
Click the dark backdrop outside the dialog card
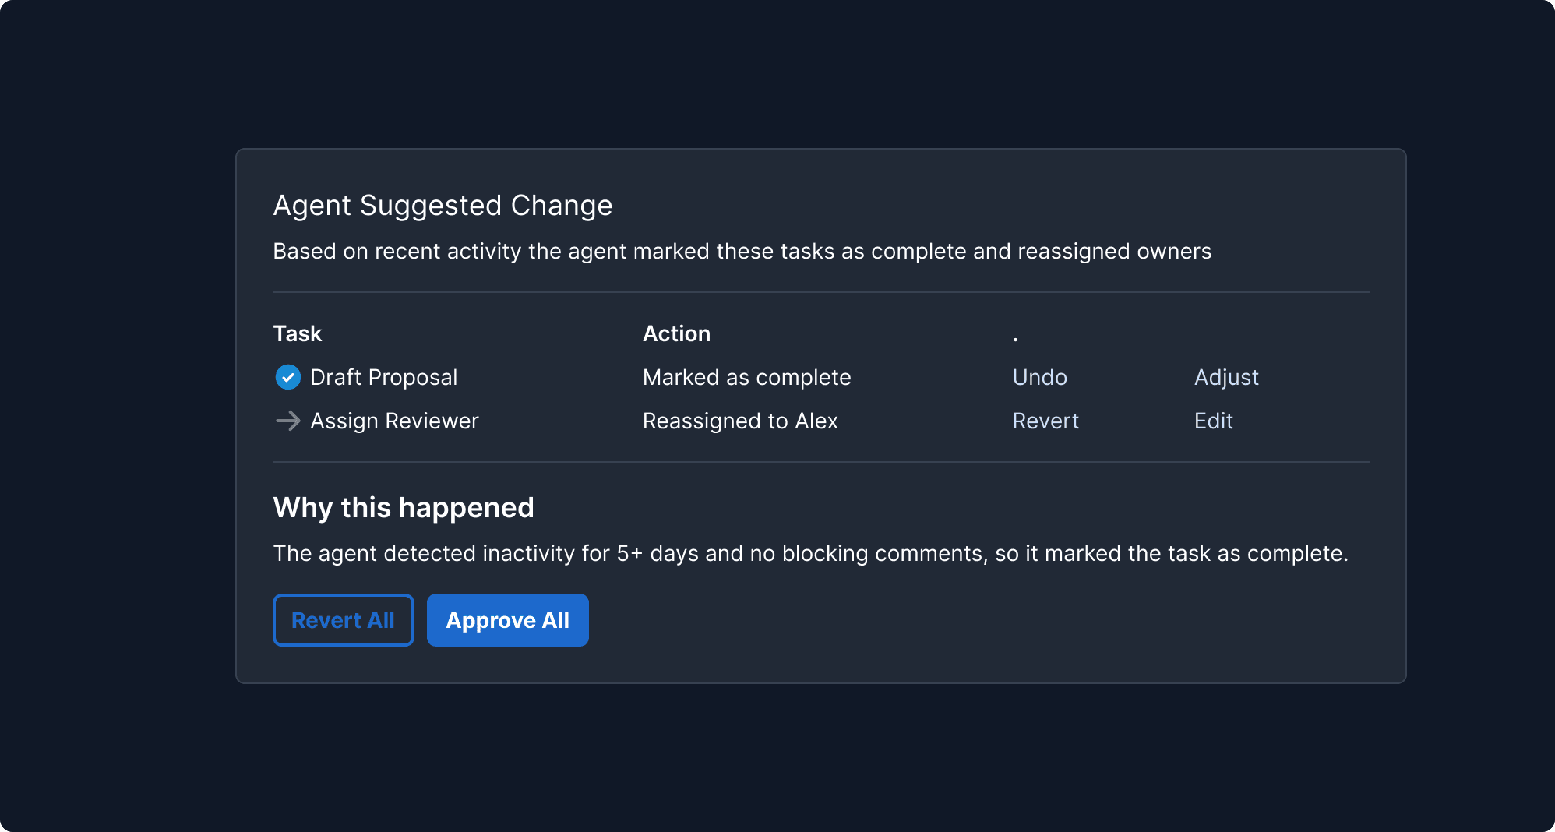click(117, 763)
